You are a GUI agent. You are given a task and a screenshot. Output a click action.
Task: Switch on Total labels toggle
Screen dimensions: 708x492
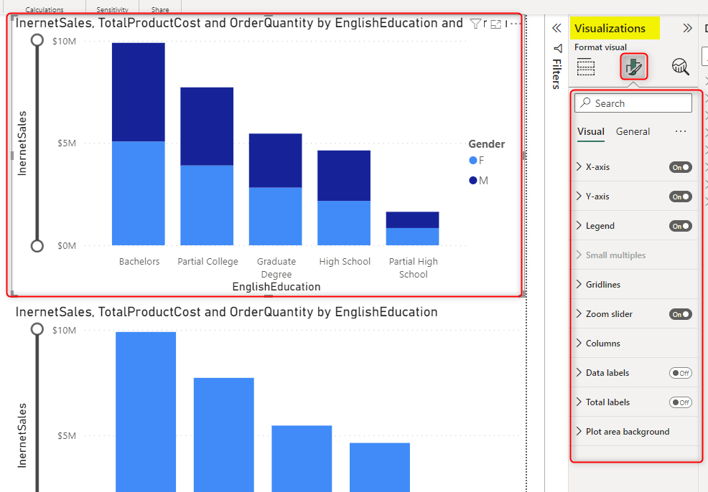click(x=680, y=402)
